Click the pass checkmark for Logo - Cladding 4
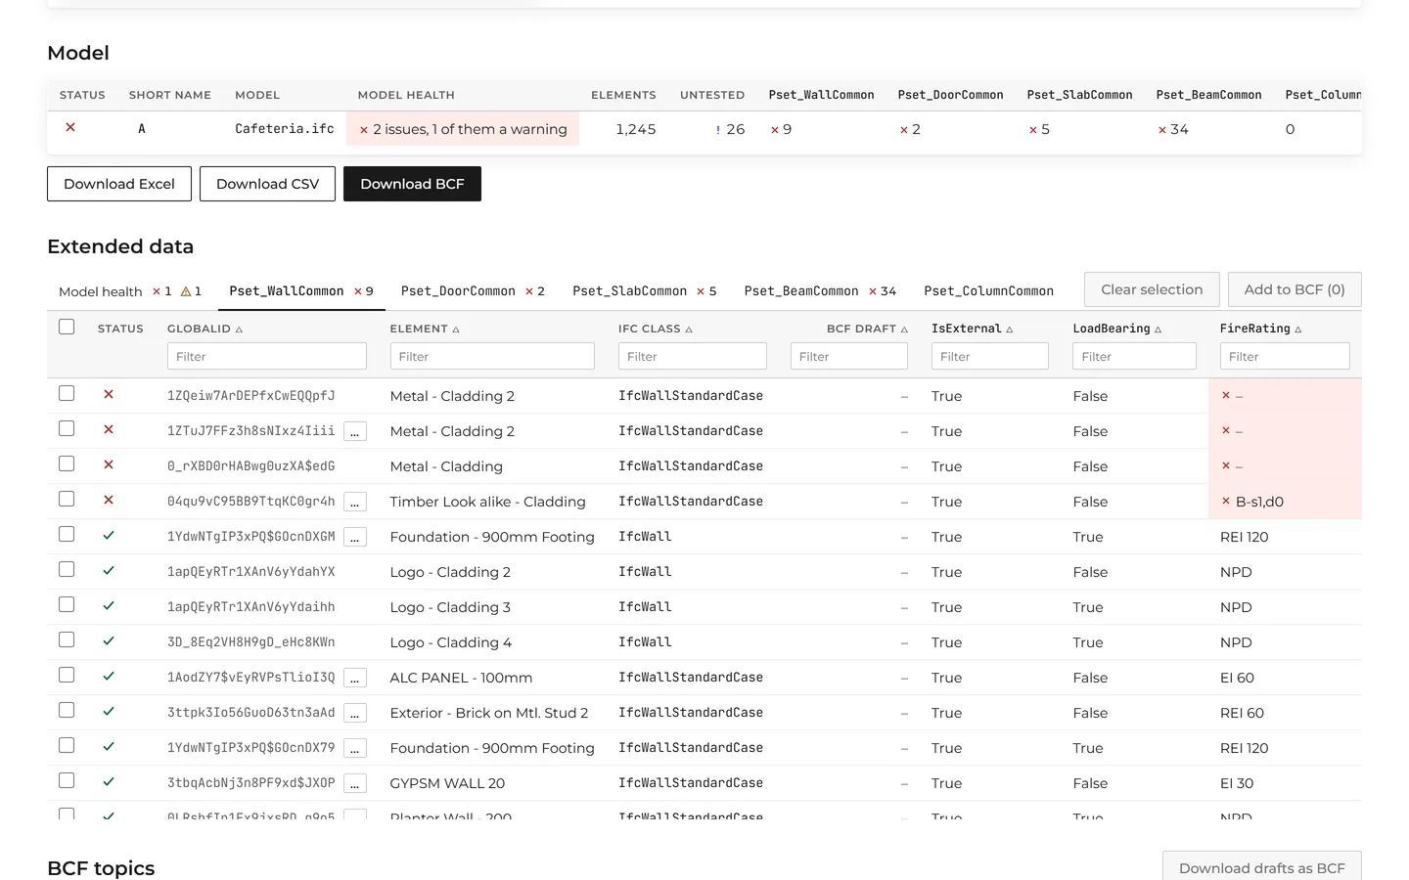 coord(109,640)
